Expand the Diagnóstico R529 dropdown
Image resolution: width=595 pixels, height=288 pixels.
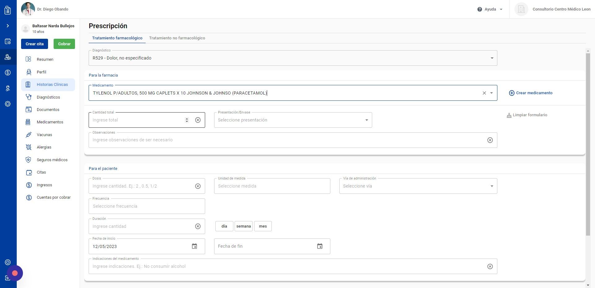(x=492, y=58)
